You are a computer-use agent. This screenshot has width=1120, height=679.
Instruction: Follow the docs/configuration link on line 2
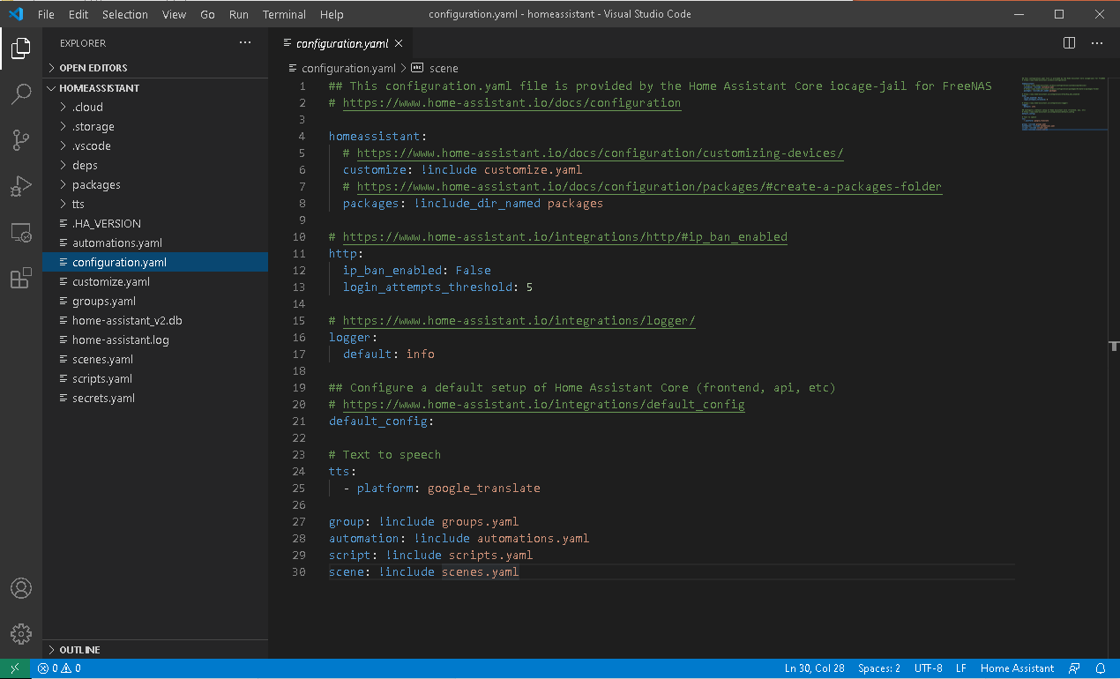click(x=511, y=102)
